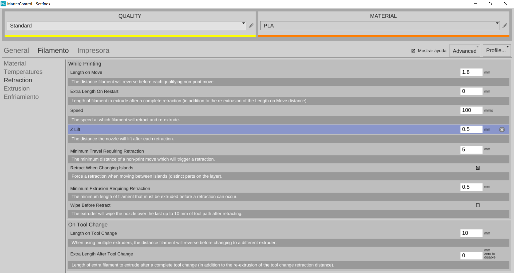Open the Standard quality dropdown

coord(126,26)
